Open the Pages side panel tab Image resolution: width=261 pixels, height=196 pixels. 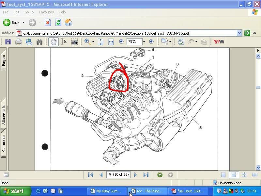[4, 60]
